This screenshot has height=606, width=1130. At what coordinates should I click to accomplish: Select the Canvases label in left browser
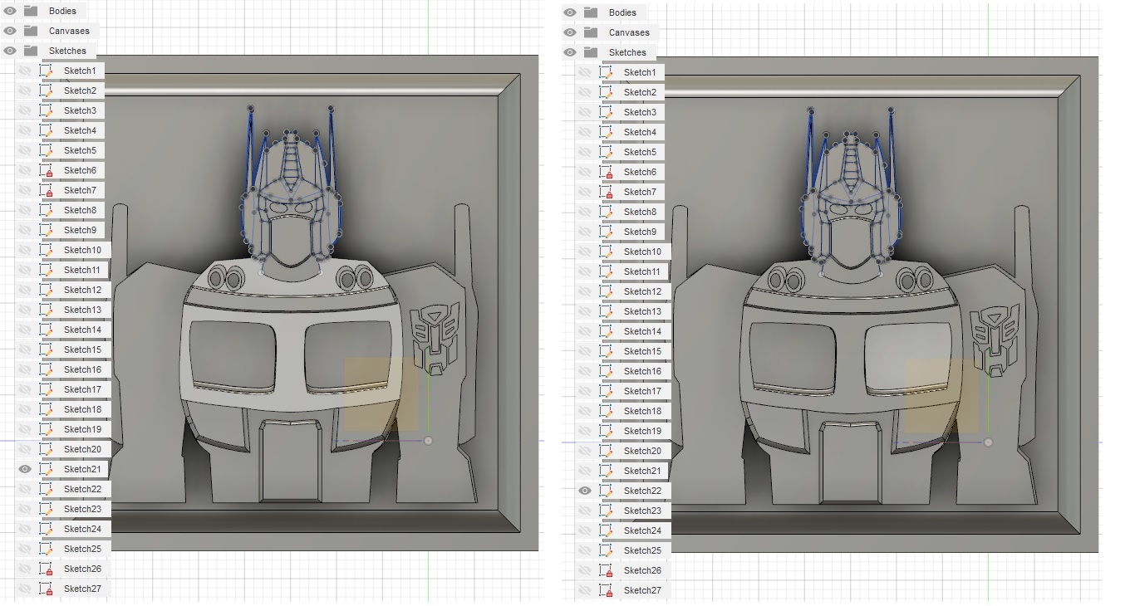click(69, 31)
